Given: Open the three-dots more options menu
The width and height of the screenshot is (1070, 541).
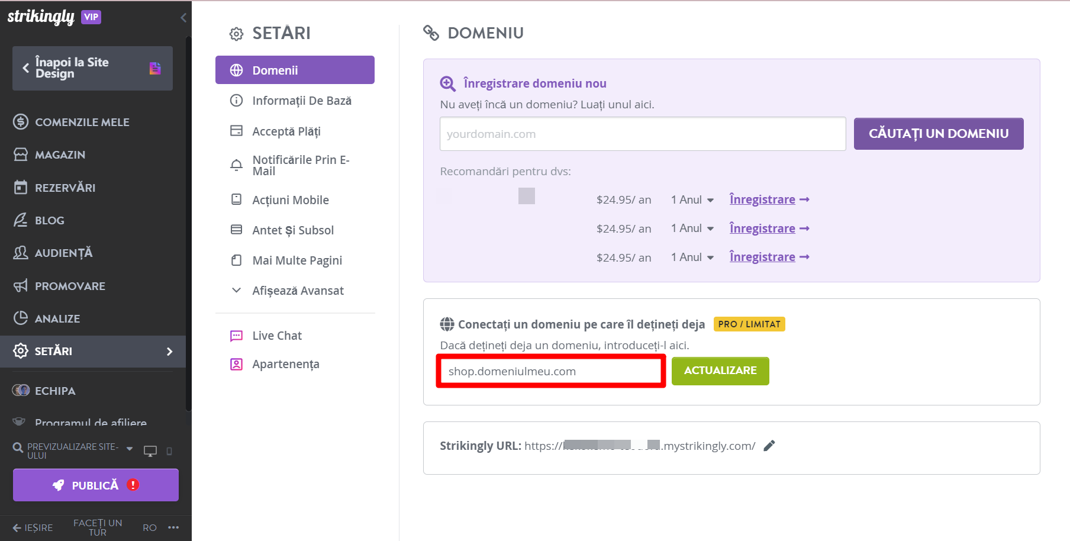Looking at the screenshot, I should (173, 527).
